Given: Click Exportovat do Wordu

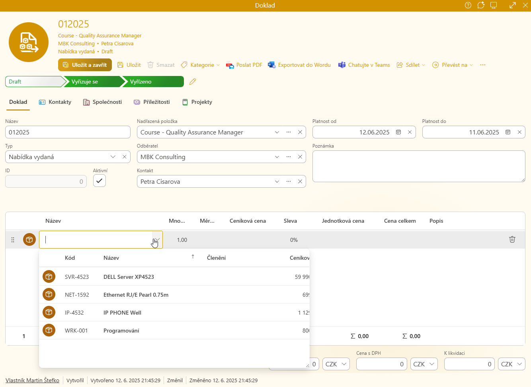Looking at the screenshot, I should 299,65.
